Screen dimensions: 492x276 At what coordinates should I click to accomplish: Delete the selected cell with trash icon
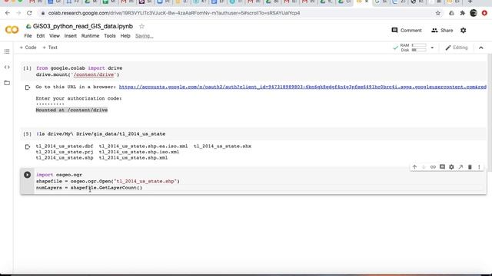pyautogui.click(x=470, y=167)
